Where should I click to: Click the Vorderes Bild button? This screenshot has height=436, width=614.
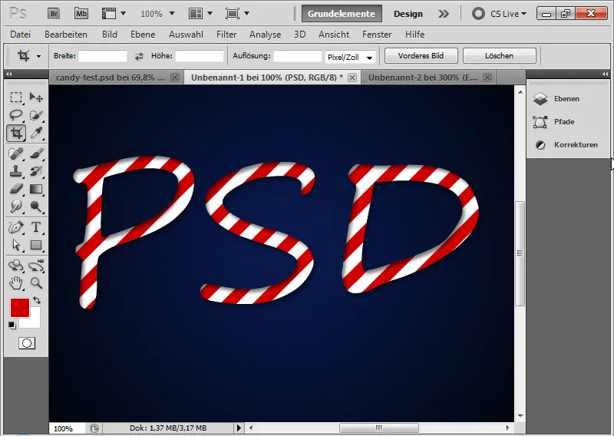click(x=421, y=55)
